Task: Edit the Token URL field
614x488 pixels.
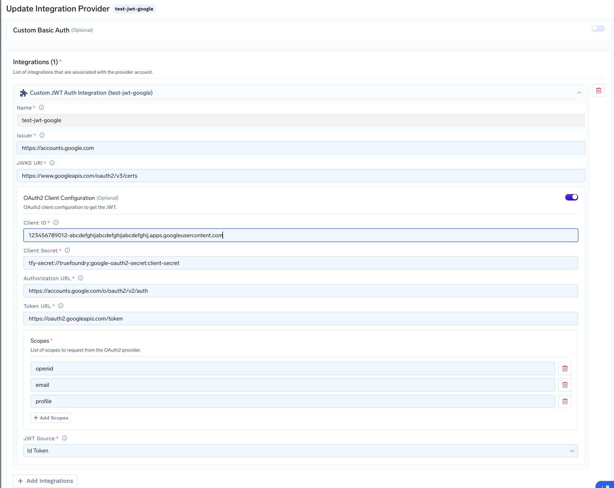Action: 301,319
